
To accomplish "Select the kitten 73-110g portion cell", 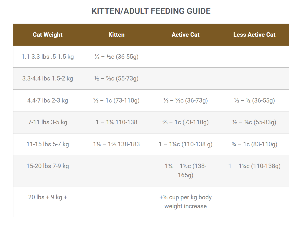I will (116, 100).
